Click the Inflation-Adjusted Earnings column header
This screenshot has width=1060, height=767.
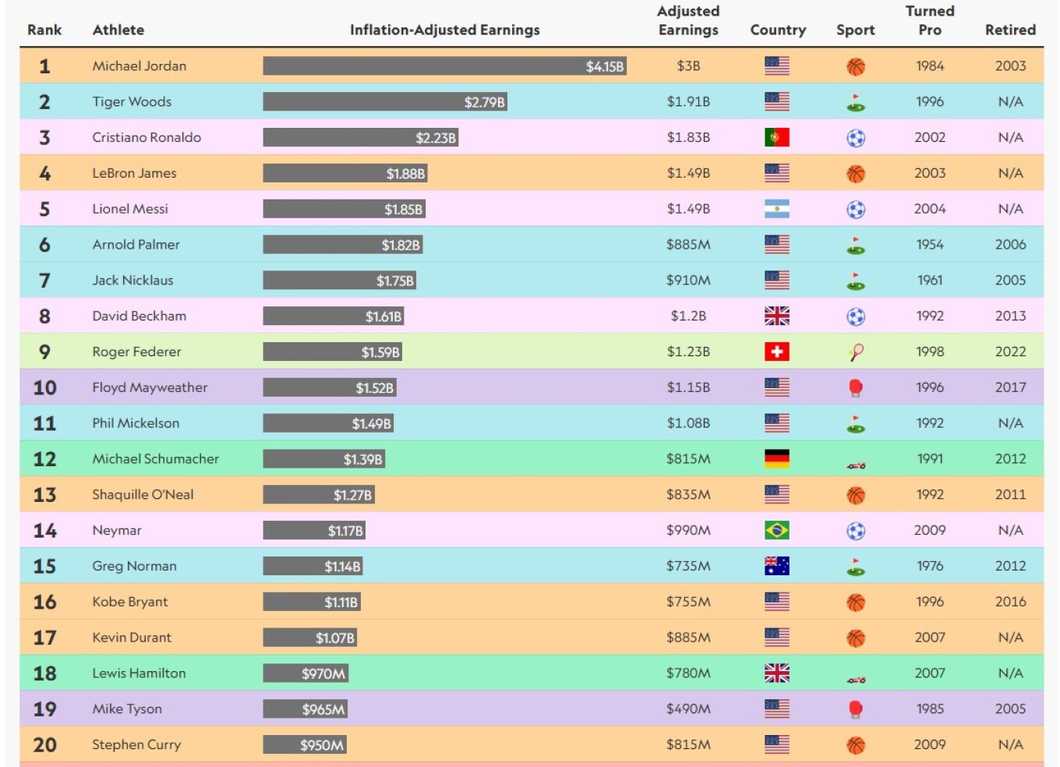444,30
